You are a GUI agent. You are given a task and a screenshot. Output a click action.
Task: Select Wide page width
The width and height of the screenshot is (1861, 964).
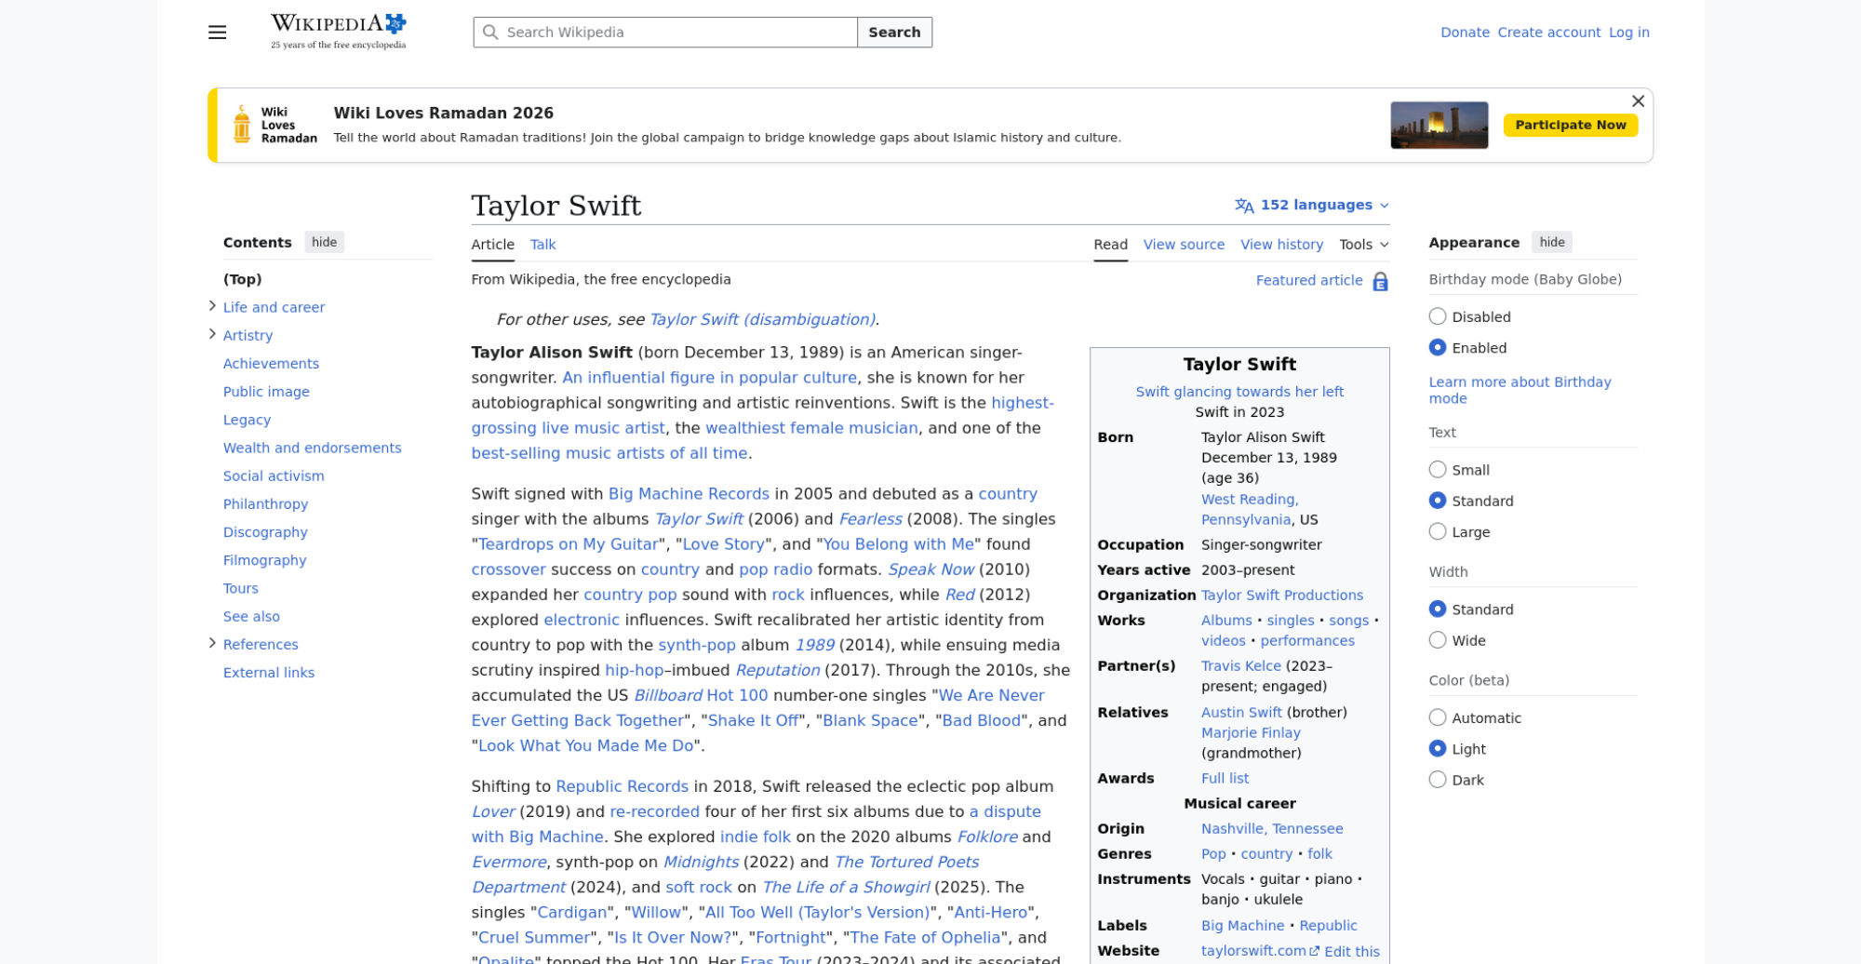tap(1438, 640)
